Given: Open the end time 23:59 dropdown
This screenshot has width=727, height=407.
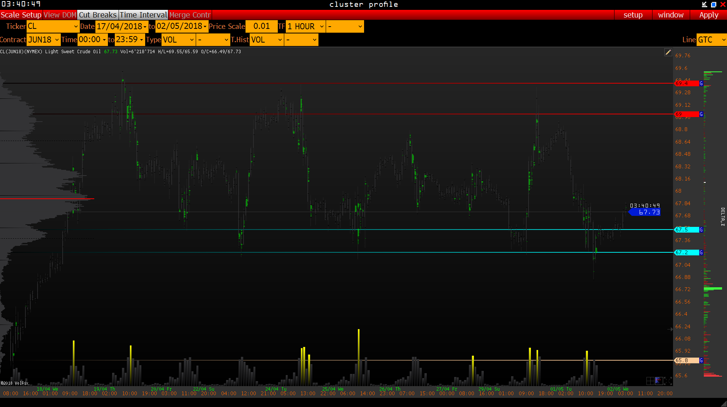Looking at the screenshot, I should tap(130, 40).
